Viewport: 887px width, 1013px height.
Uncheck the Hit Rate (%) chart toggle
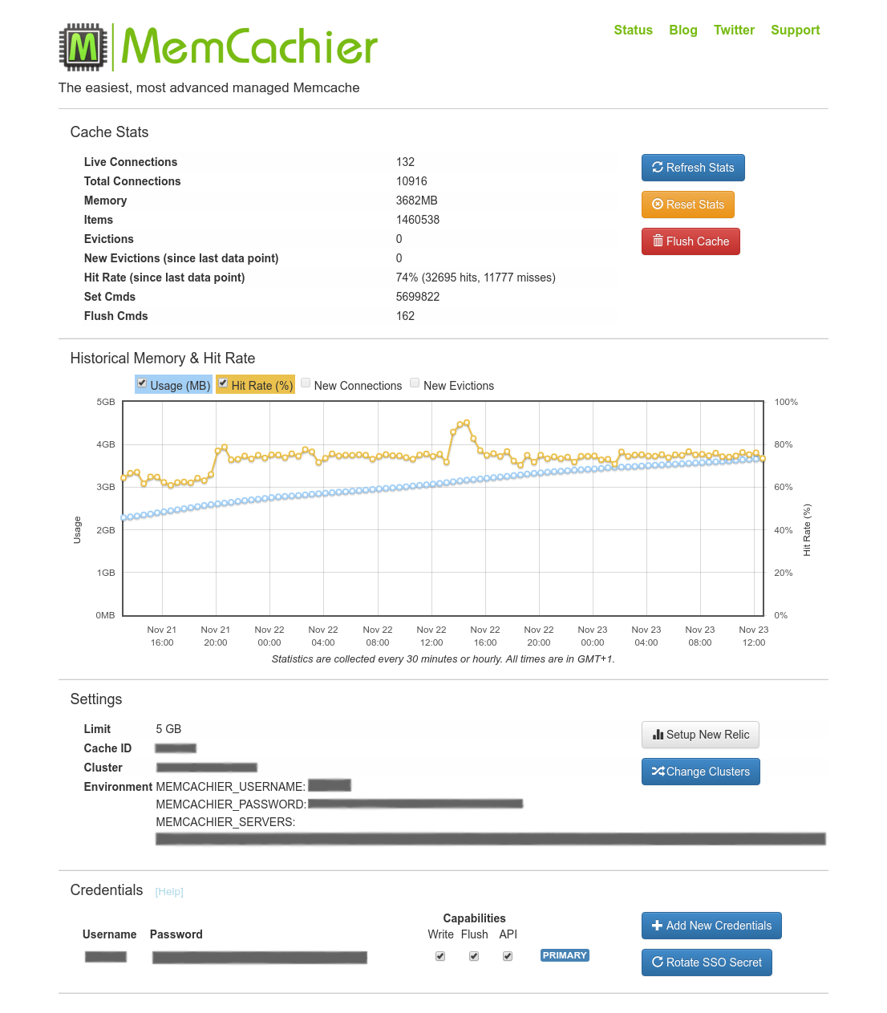(223, 383)
